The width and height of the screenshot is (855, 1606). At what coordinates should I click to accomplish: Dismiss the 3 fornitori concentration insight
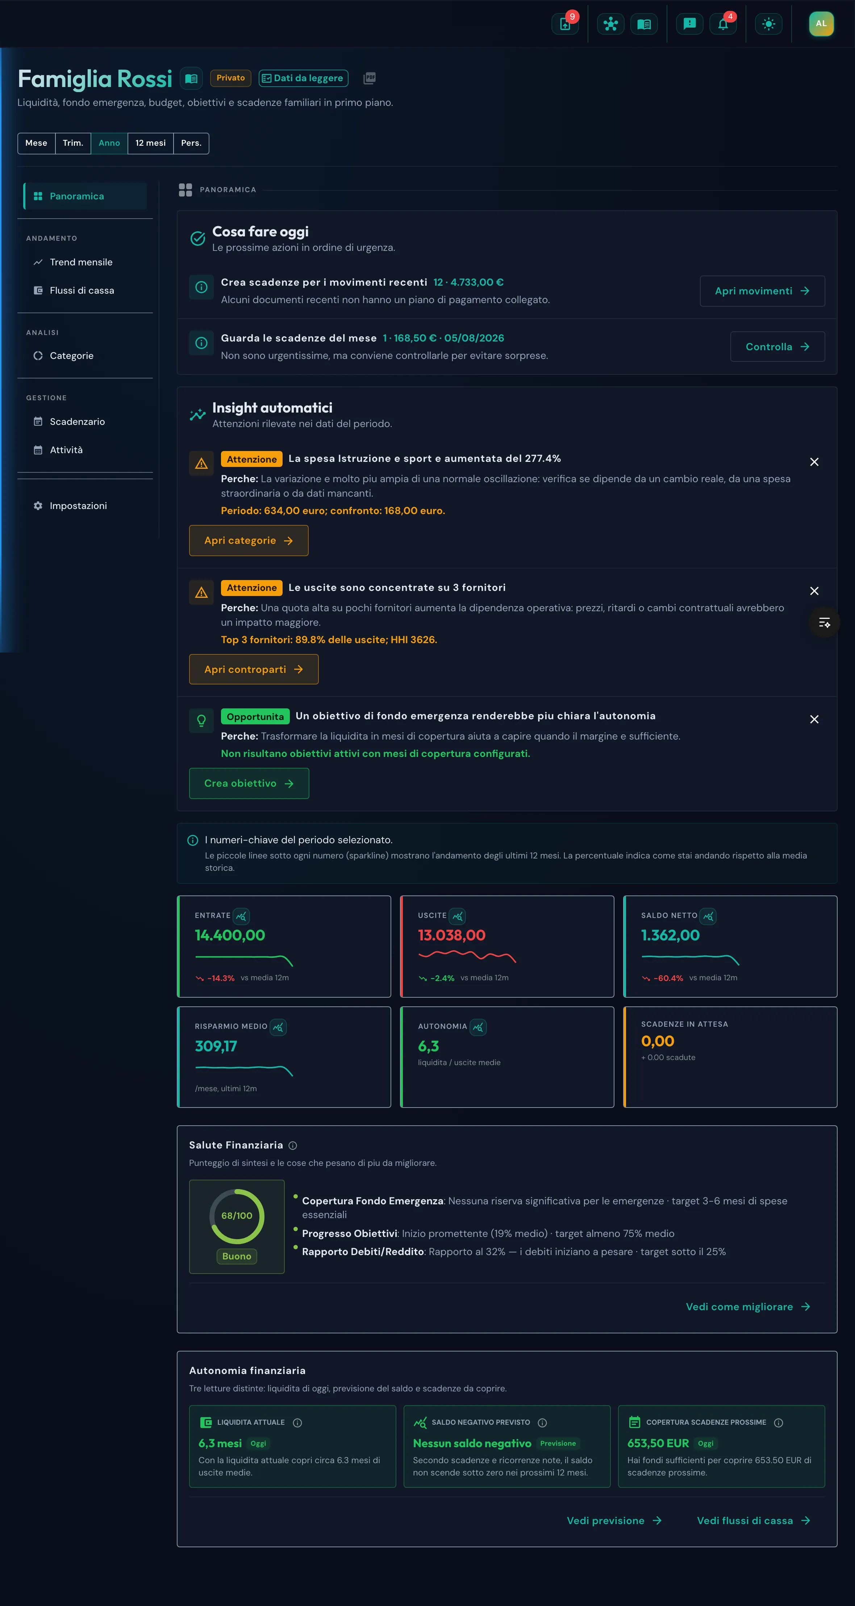[x=814, y=591]
